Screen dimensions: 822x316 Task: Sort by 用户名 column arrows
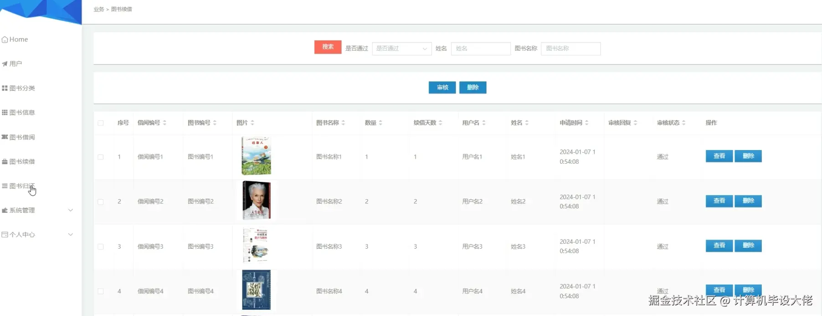484,123
